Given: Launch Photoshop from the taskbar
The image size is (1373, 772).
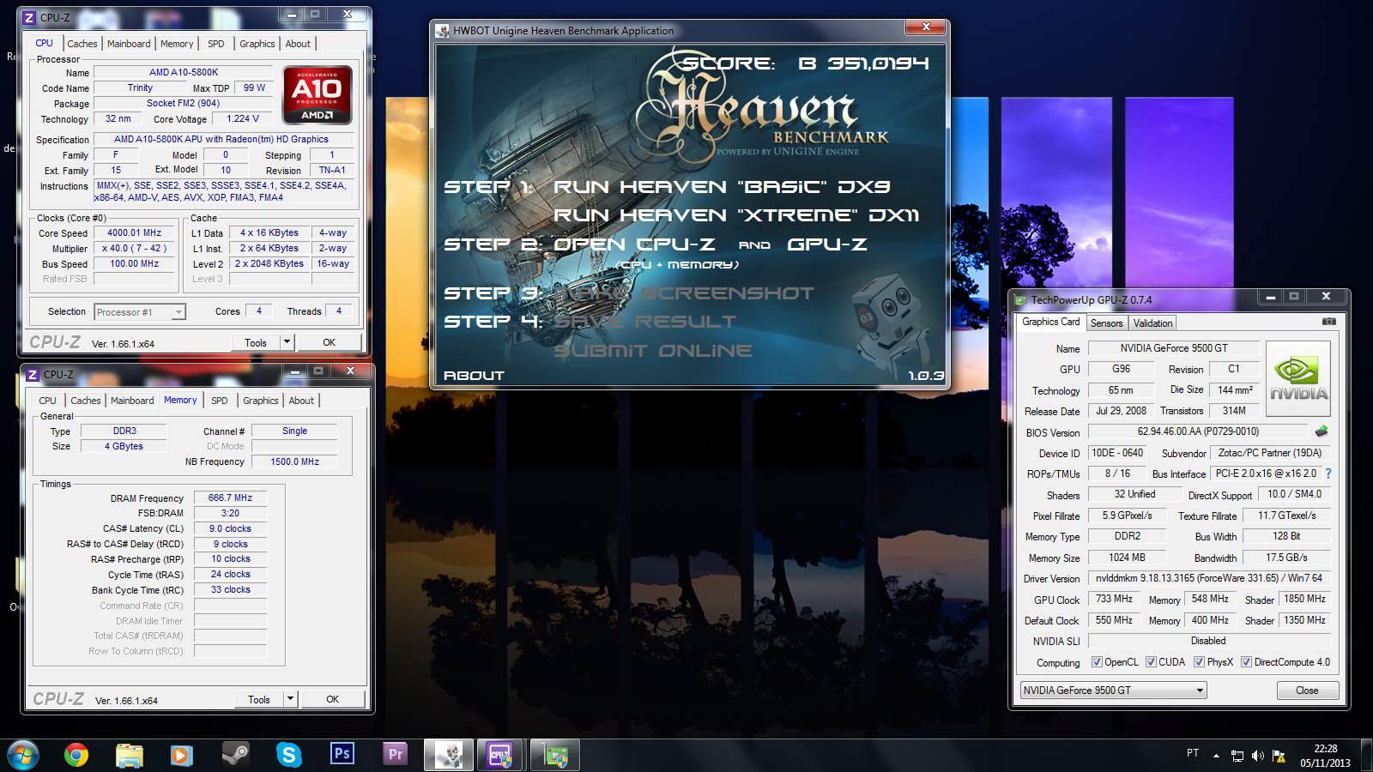Looking at the screenshot, I should [342, 754].
